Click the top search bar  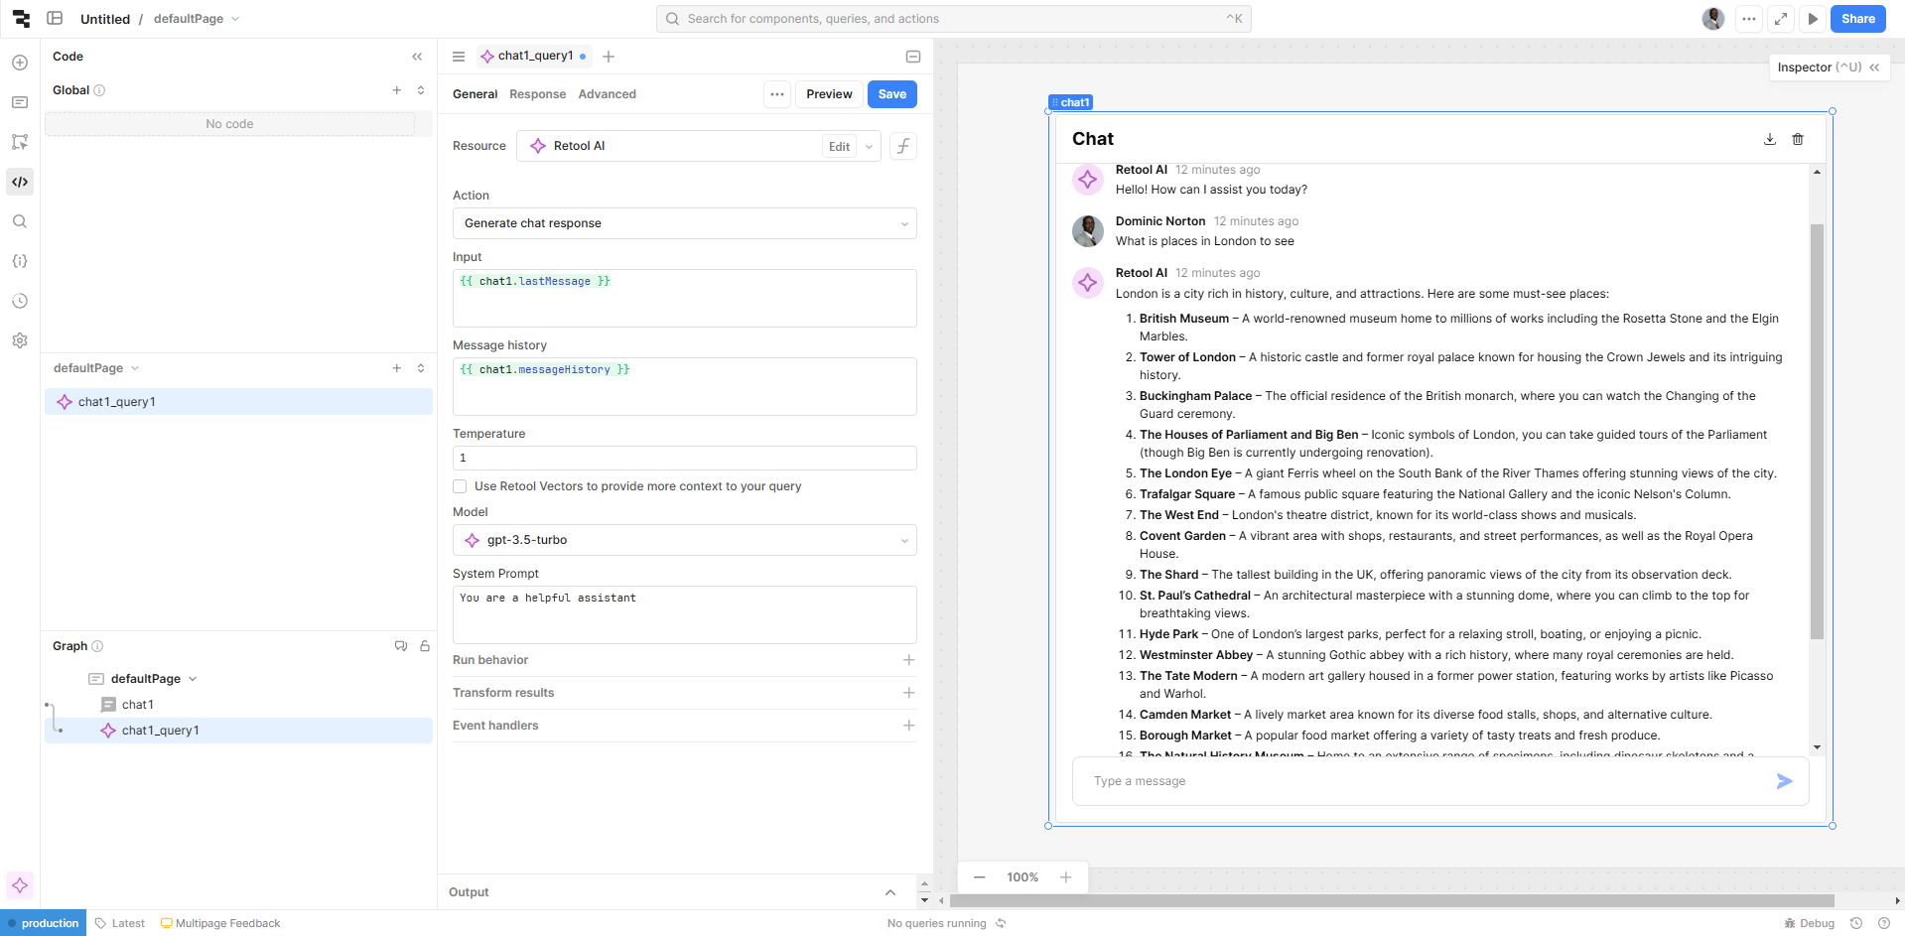click(x=953, y=19)
